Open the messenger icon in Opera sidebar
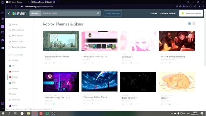 3,40
